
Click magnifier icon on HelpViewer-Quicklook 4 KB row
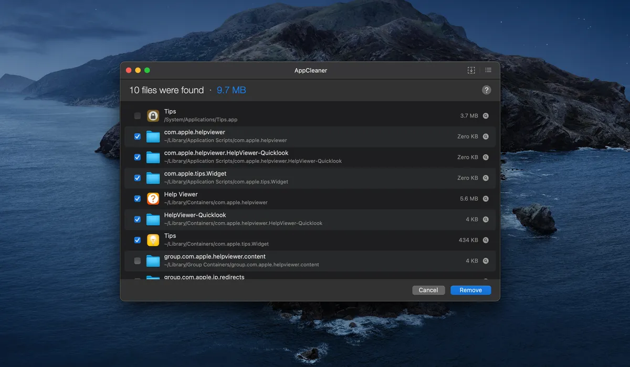click(486, 220)
